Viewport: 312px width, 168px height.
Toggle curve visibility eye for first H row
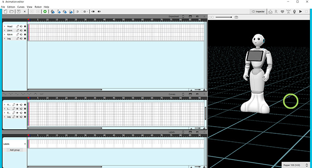[x=17, y=104]
